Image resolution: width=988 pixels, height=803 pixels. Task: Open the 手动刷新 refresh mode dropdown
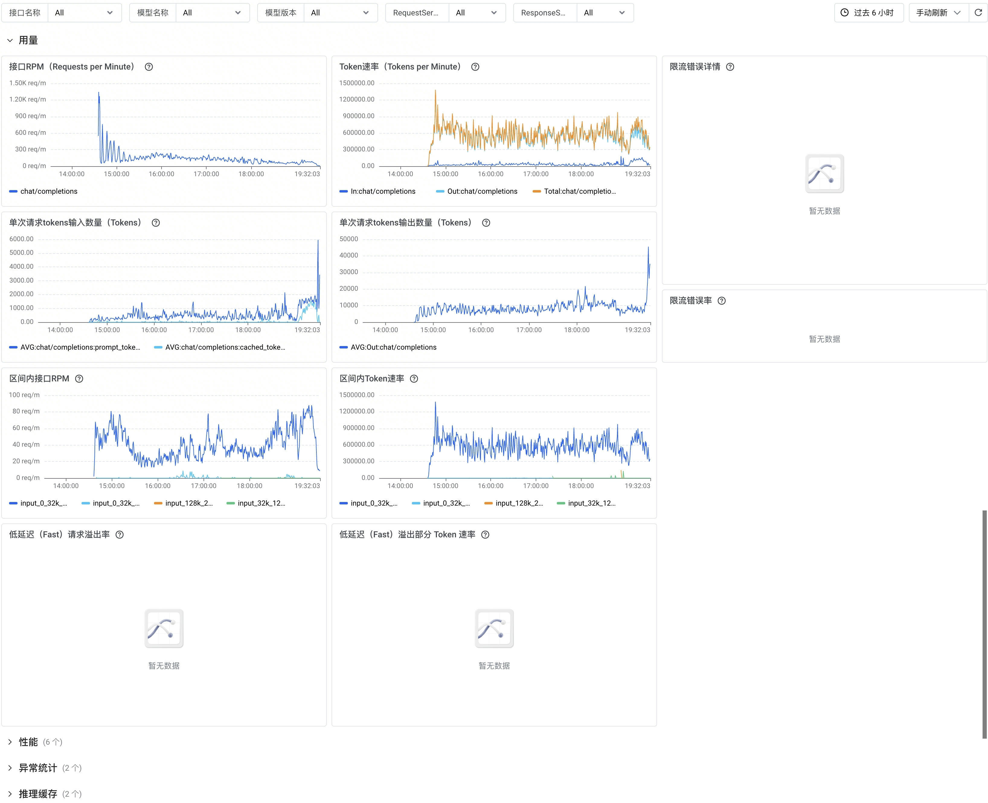(x=938, y=12)
